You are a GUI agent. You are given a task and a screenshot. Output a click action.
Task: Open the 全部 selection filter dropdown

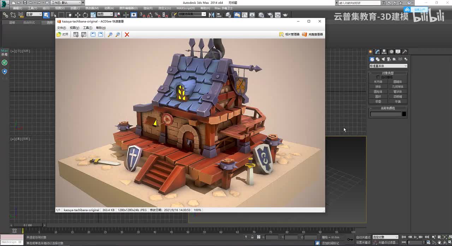[x=34, y=14]
